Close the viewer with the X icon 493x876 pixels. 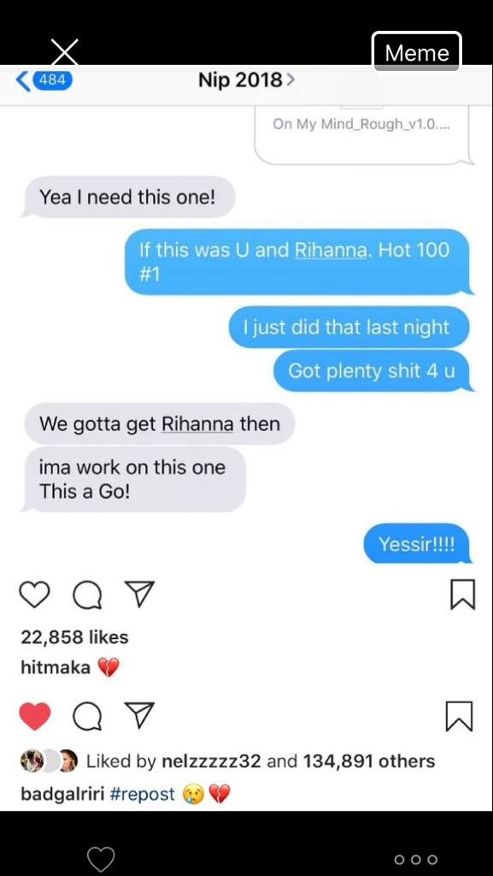(65, 51)
